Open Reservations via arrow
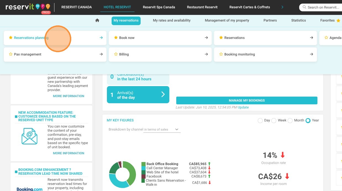The image size is (342, 191). tap(312, 38)
